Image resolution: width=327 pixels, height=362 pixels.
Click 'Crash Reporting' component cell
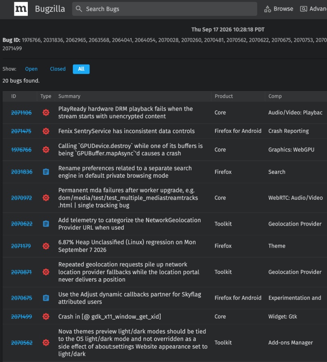click(x=289, y=131)
